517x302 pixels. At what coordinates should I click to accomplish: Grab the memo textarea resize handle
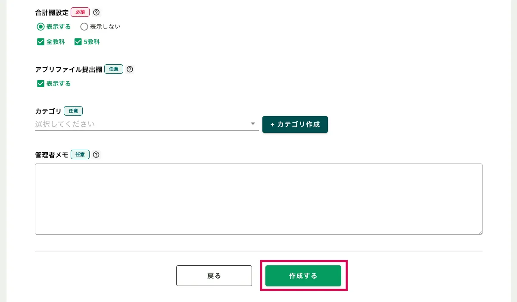point(480,232)
